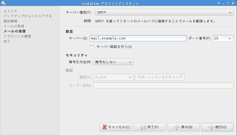Continue with the 続行(O) button
Image resolution: width=237 pixels, height=136 pixels.
click(217, 127)
